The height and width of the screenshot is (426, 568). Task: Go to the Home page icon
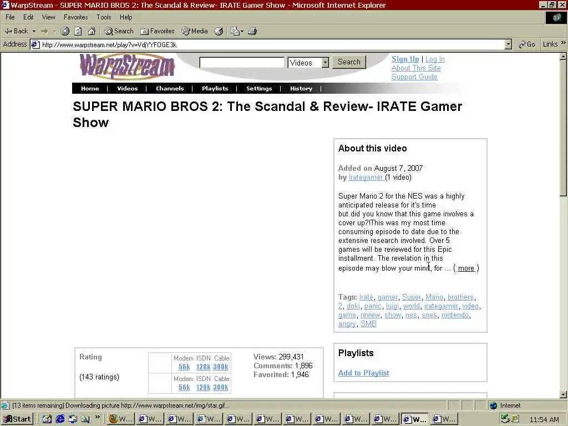pos(92,31)
